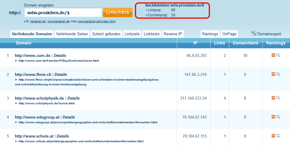Click the DomainRank column header
Screen dimensions: 290x147
[246, 43]
